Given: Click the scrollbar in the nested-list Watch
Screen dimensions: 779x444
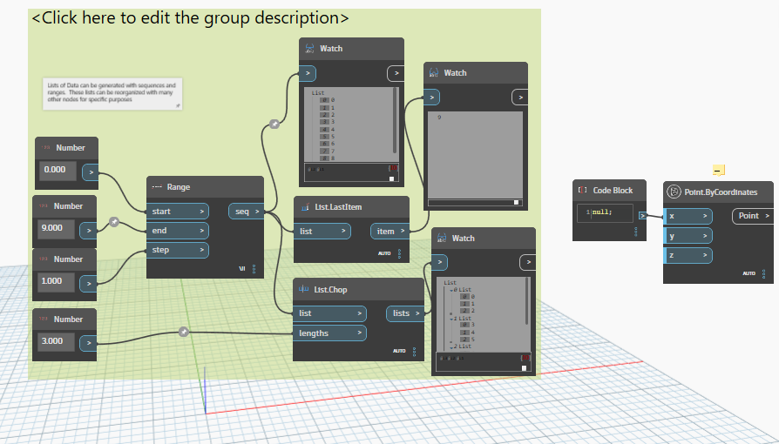Looking at the screenshot, I should coord(527,301).
